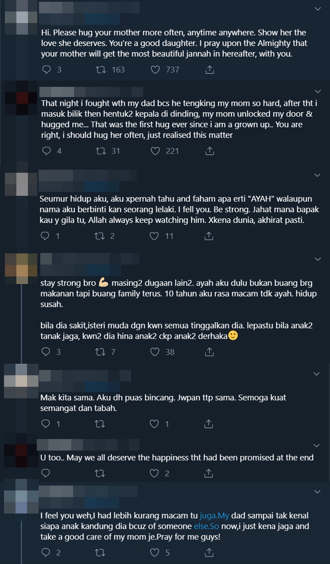Open the options chevron on 'stay strong bro' tweet

pyautogui.click(x=317, y=259)
